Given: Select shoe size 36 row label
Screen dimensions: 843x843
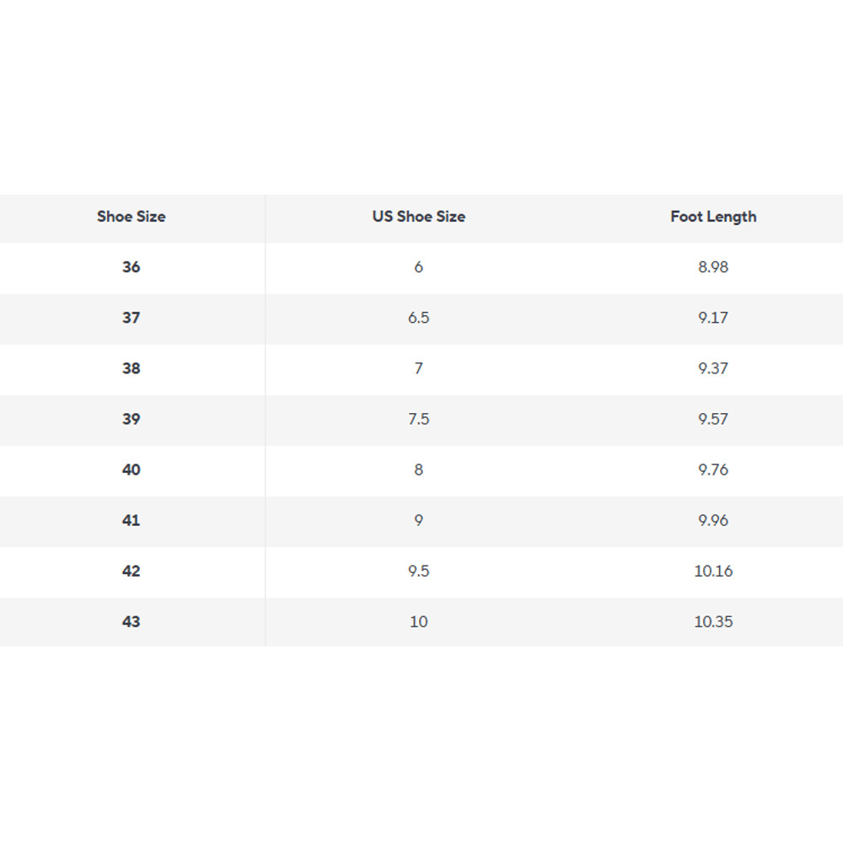Looking at the screenshot, I should [x=132, y=267].
